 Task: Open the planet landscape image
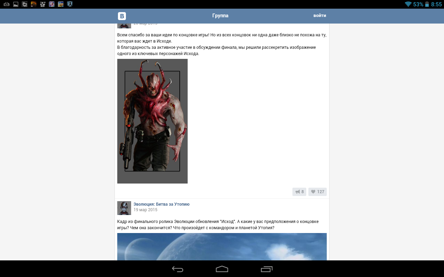222,247
